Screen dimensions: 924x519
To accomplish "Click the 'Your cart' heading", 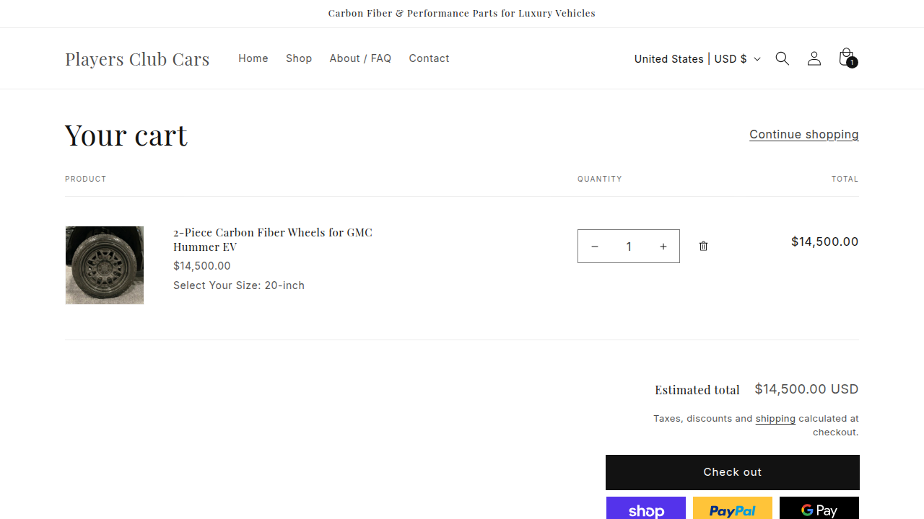I will 126,135.
